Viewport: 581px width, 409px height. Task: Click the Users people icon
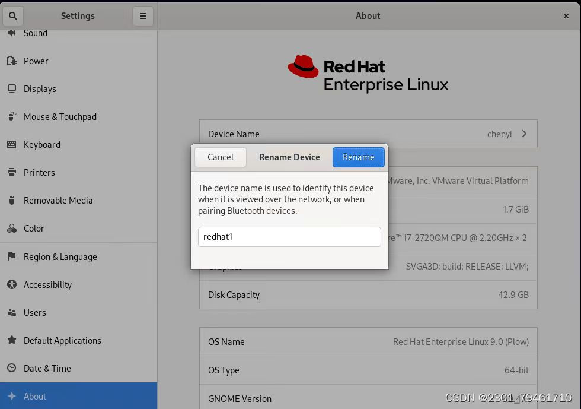12,312
